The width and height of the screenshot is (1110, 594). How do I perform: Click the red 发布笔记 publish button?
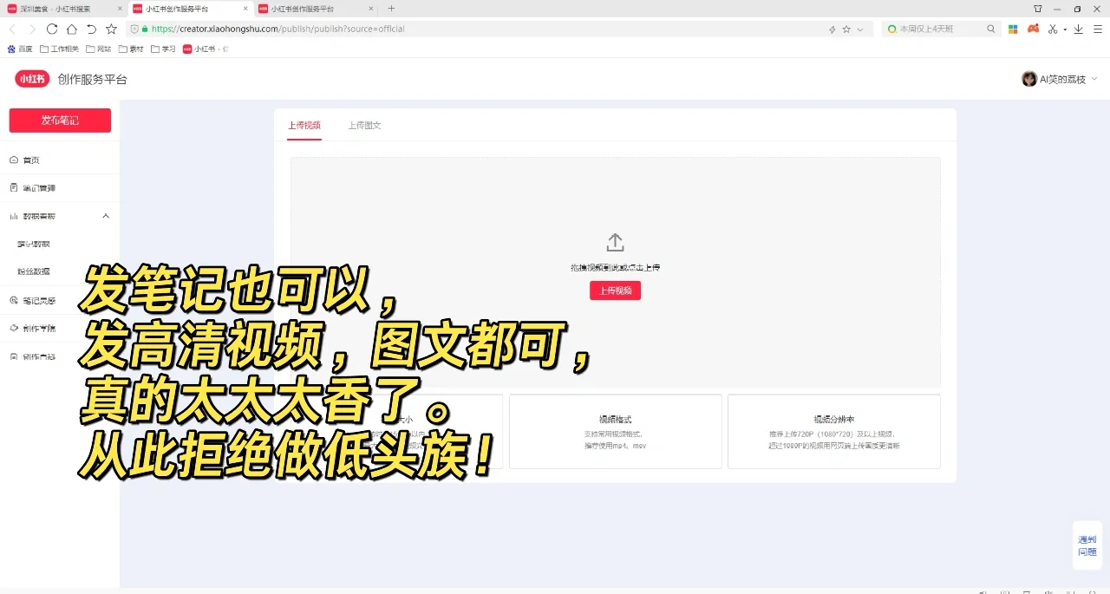[59, 120]
